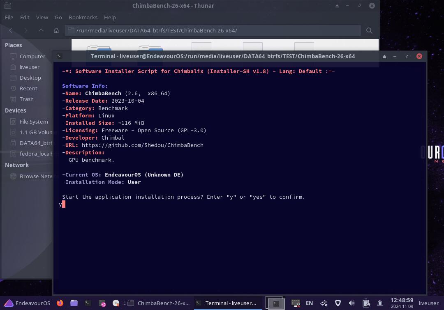The image size is (444, 310).
Task: Click the Terminal title bar shade arrow
Action: pos(384,56)
